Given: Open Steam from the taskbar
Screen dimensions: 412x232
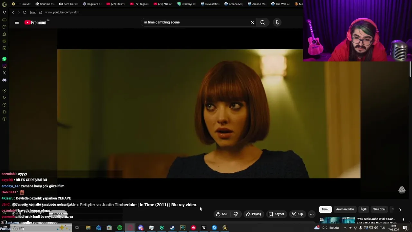Looking at the screenshot, I should pos(172,228).
